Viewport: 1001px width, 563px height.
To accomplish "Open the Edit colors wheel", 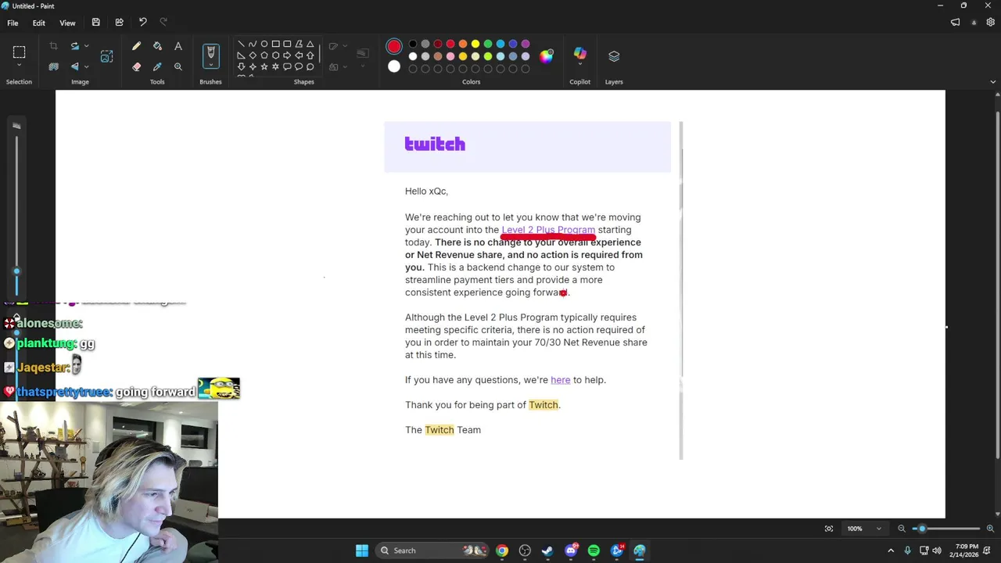I will [547, 56].
